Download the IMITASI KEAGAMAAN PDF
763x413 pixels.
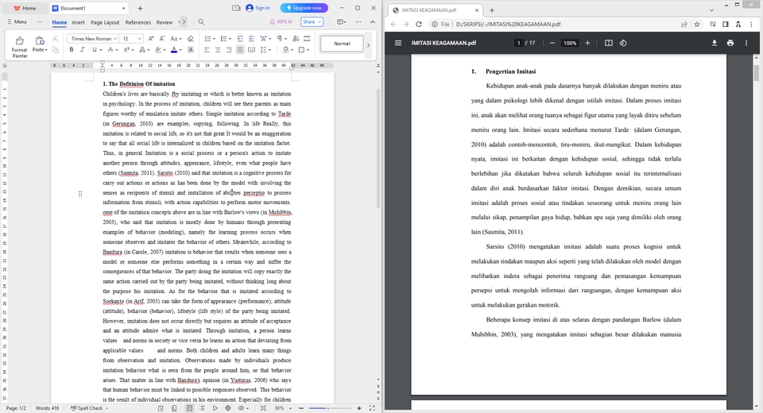tap(715, 43)
